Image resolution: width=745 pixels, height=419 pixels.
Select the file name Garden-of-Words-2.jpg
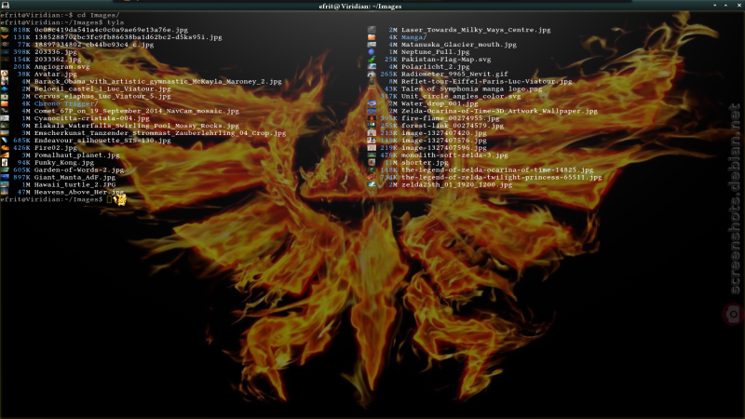[x=79, y=169]
